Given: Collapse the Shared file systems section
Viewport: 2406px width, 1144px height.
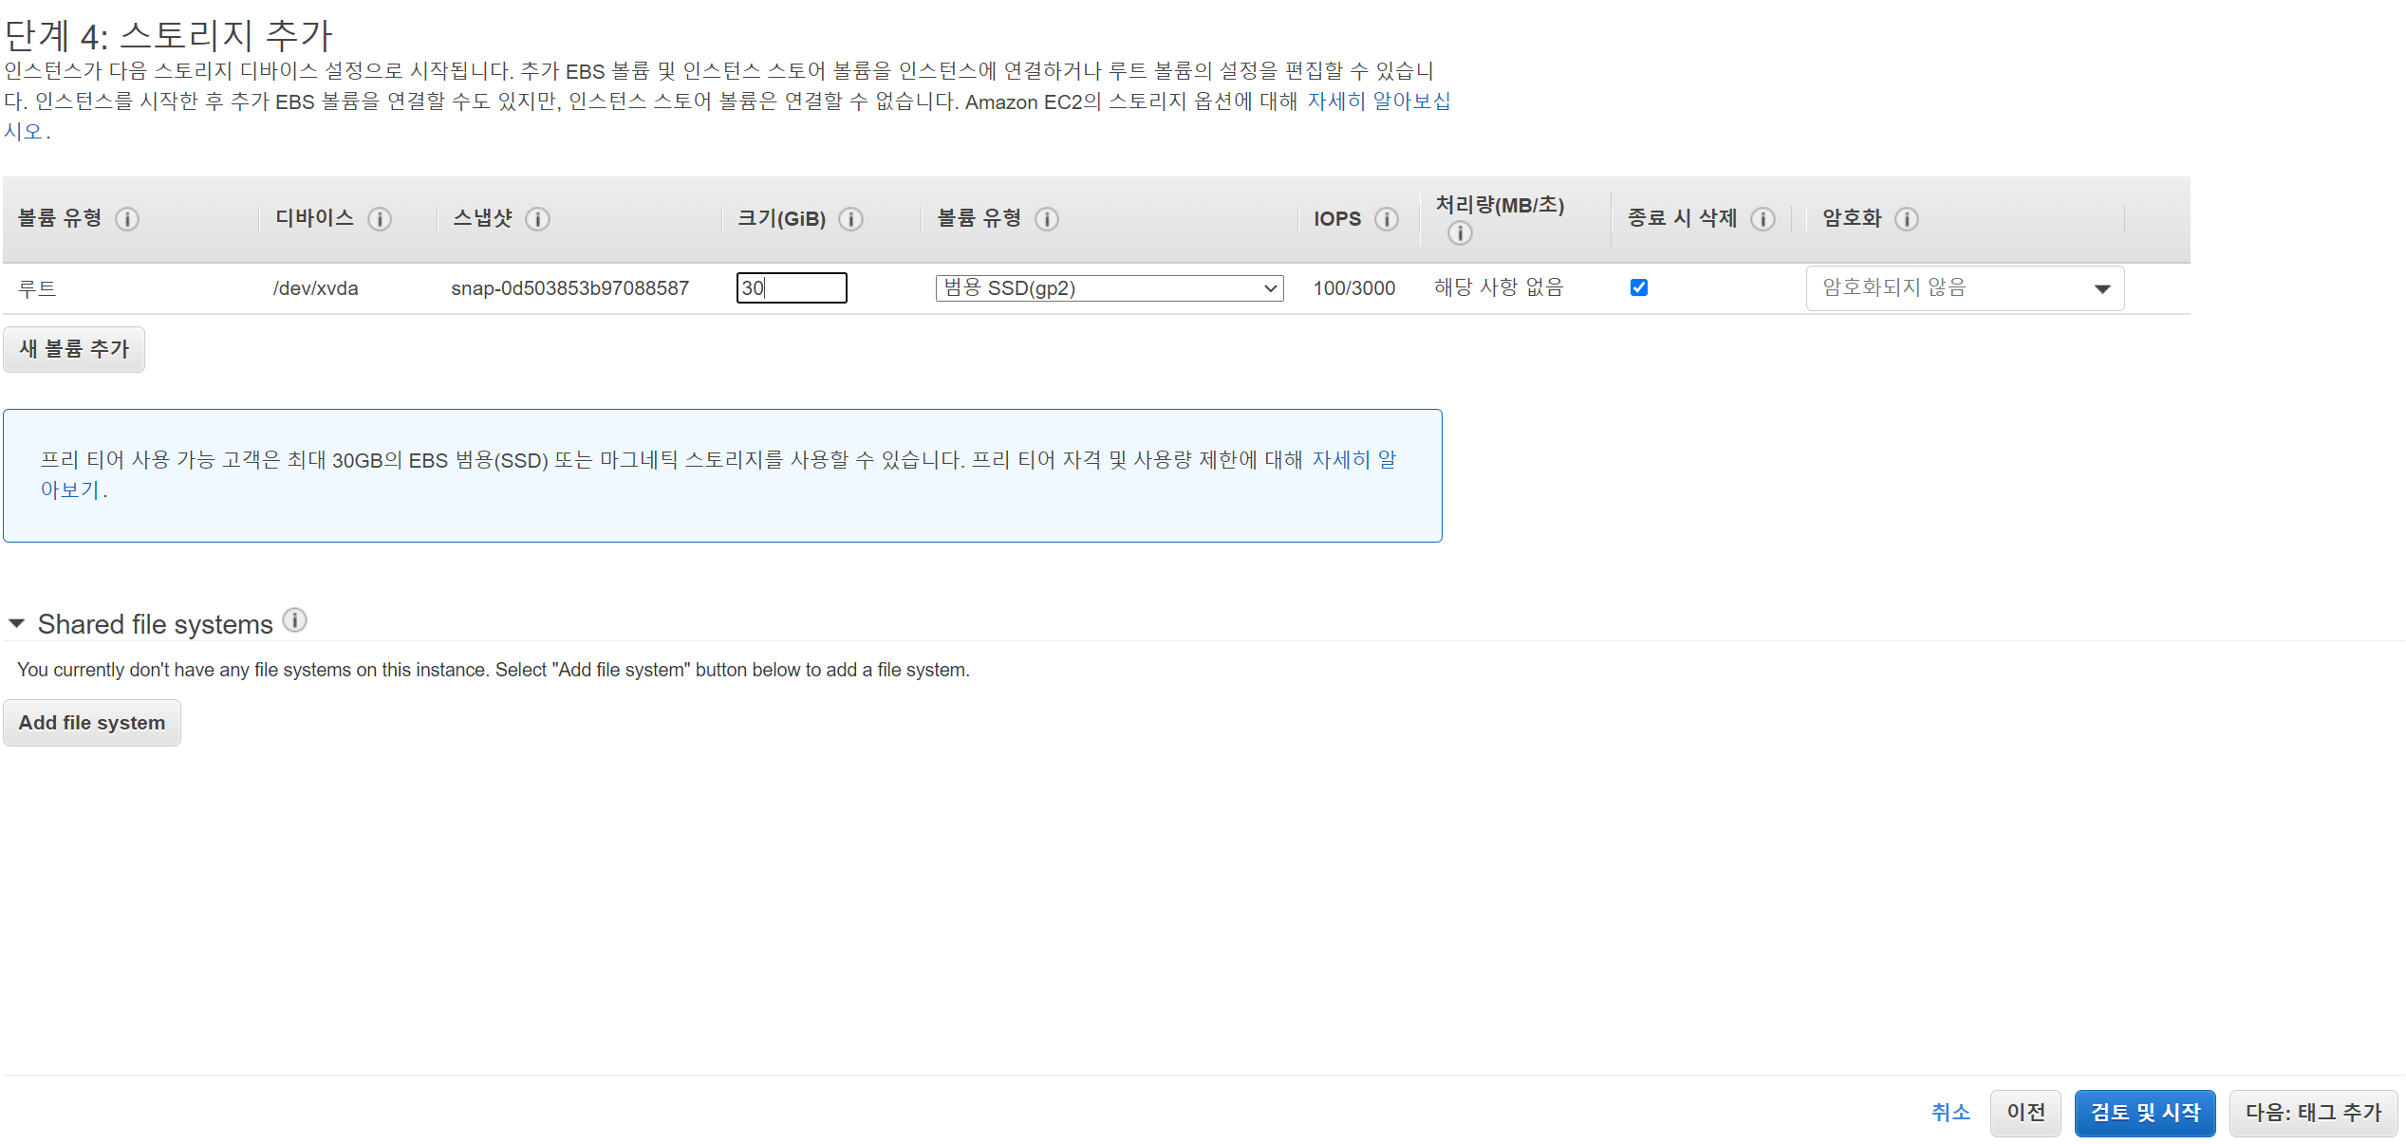Looking at the screenshot, I should 16,624.
